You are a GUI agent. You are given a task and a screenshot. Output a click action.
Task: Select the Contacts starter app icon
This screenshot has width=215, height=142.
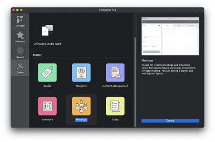[81, 72]
